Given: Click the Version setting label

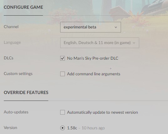Looking at the screenshot, I should coord(11,128).
